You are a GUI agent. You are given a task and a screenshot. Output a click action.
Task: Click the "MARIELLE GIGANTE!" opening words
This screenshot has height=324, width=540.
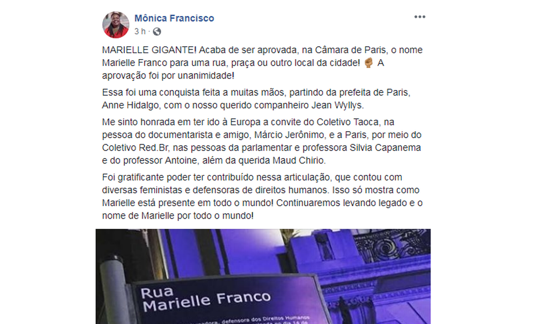149,50
